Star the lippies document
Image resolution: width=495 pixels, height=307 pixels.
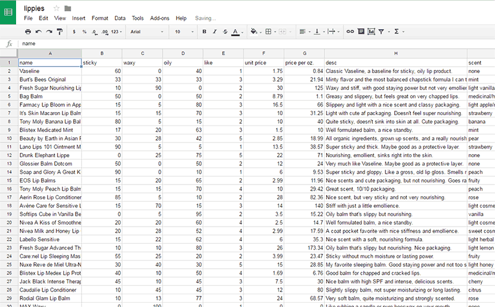[x=56, y=8]
